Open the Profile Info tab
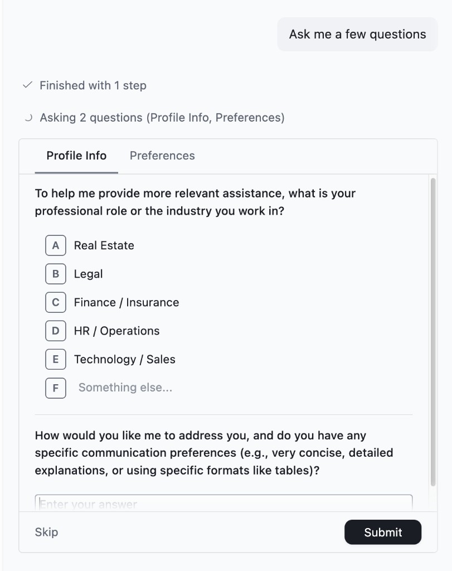This screenshot has width=452, height=571. 76,156
